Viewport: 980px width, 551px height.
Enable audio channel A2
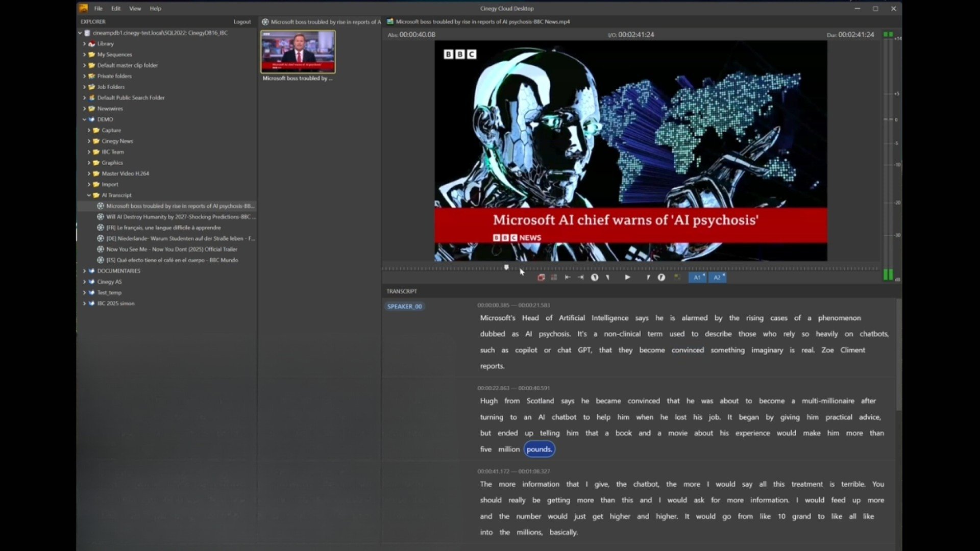(717, 278)
